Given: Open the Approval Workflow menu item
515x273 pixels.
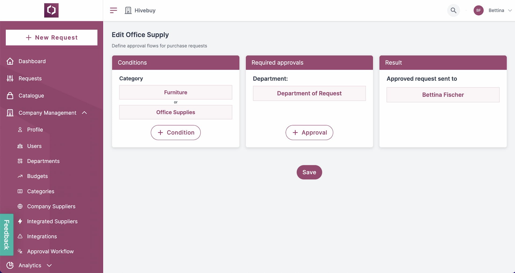Looking at the screenshot, I should [x=50, y=251].
